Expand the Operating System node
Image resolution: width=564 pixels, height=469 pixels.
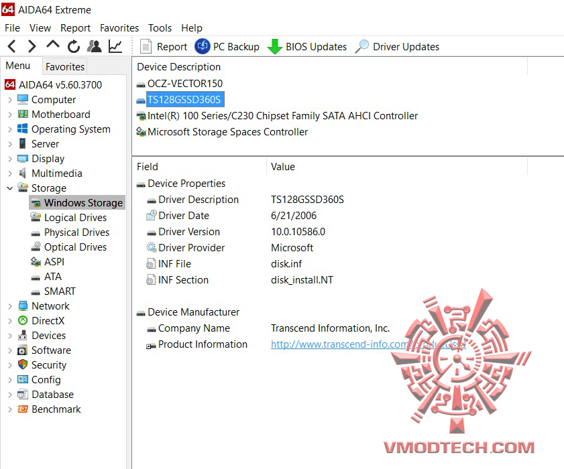(10, 129)
